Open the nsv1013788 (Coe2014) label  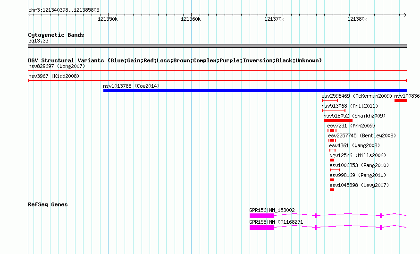click(x=131, y=86)
